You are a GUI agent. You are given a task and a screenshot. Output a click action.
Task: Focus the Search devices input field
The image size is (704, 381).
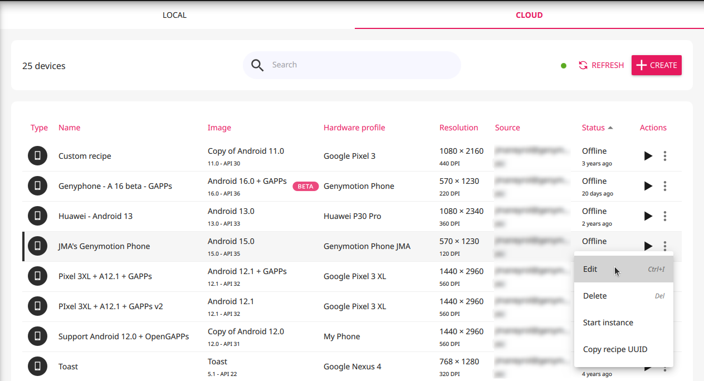[362, 65]
